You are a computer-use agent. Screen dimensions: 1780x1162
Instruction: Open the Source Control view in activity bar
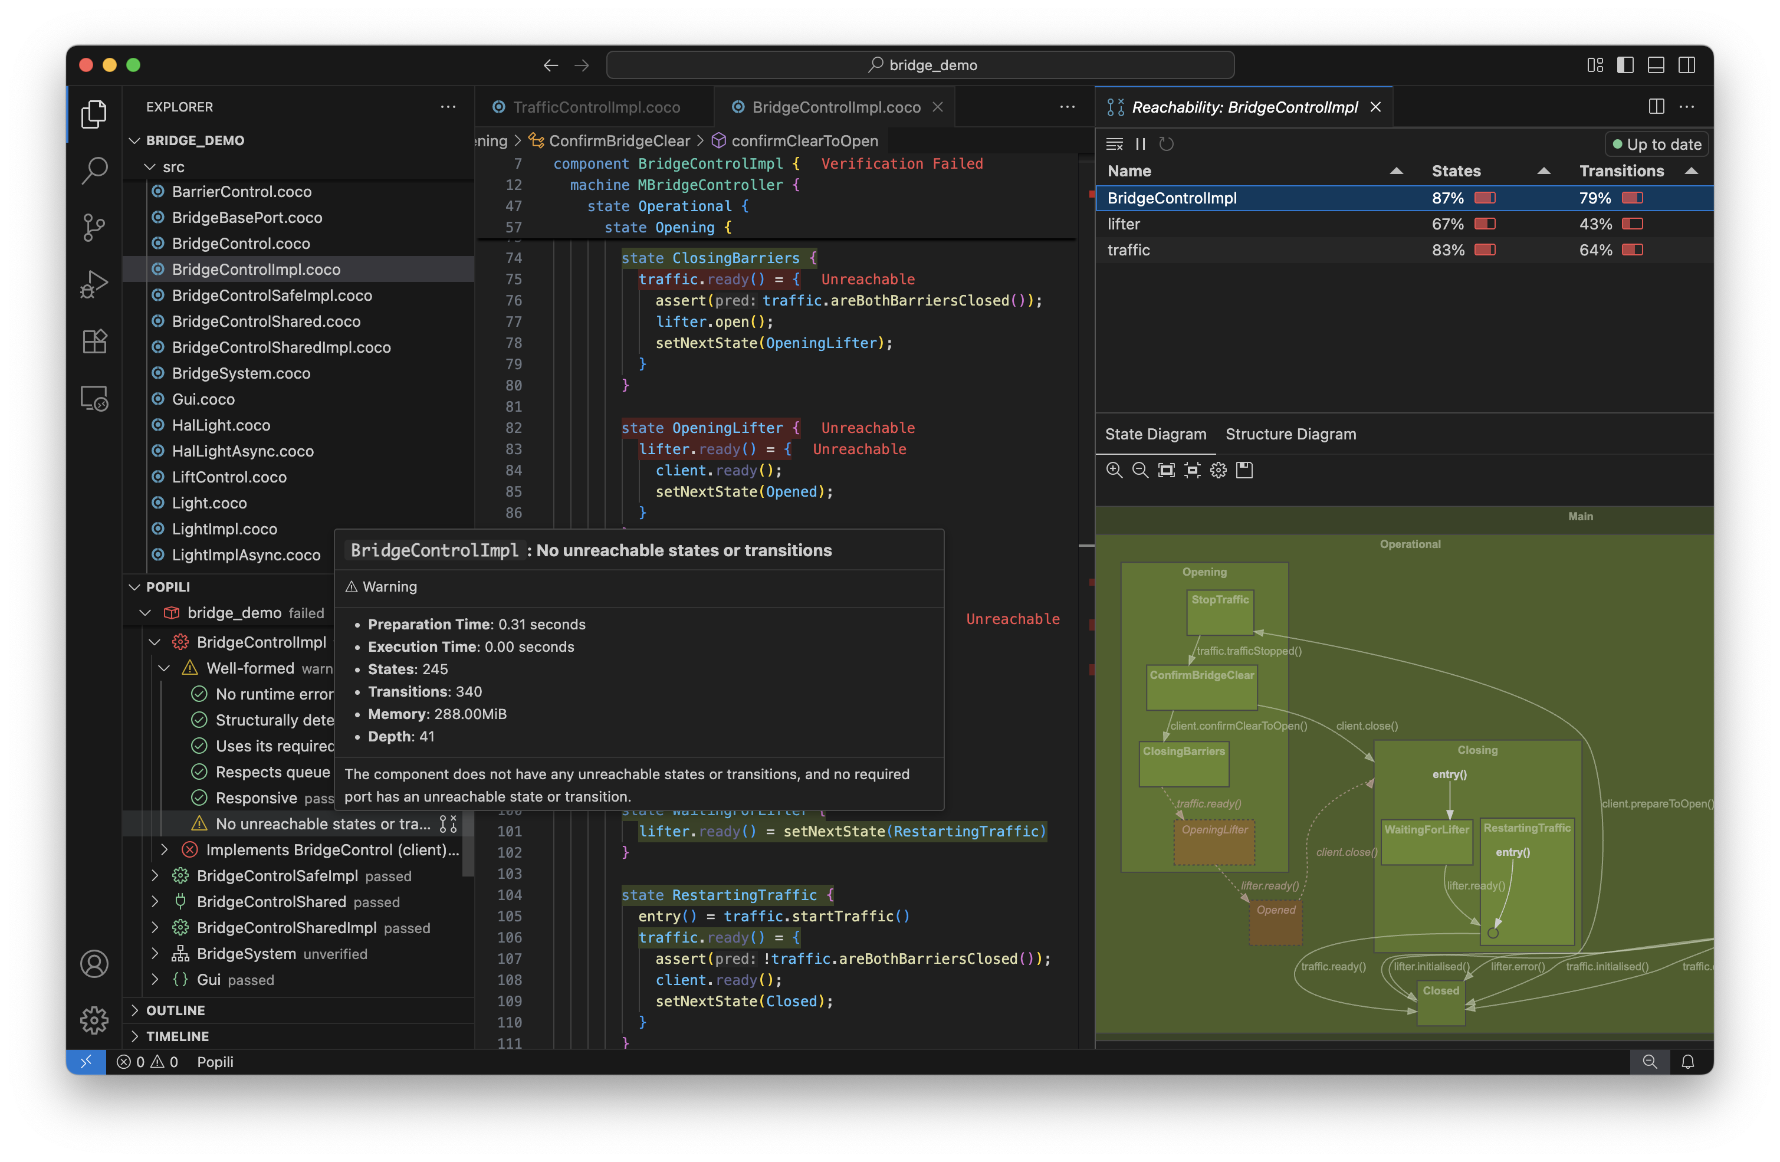(x=94, y=227)
